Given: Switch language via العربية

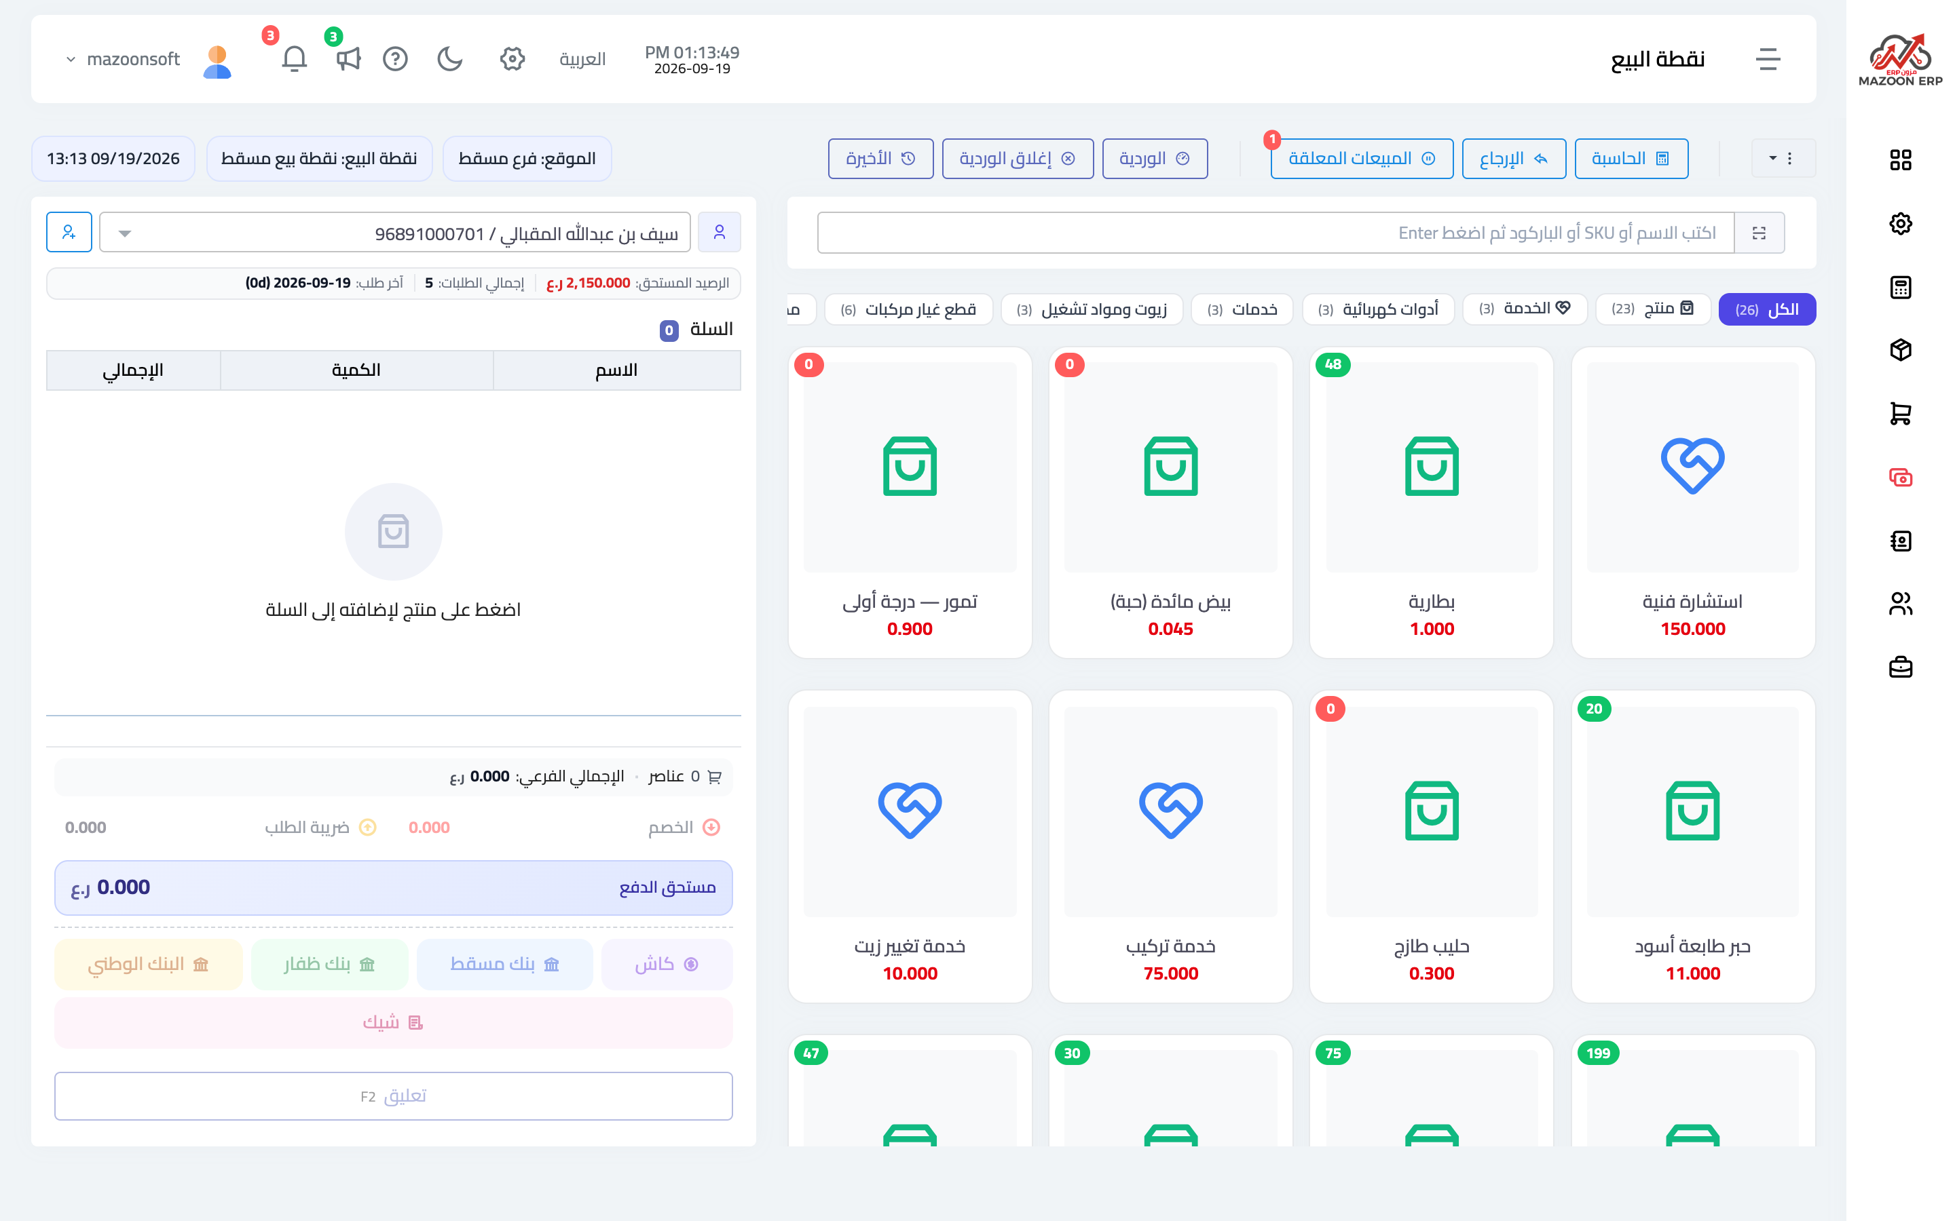Looking at the screenshot, I should [x=582, y=59].
